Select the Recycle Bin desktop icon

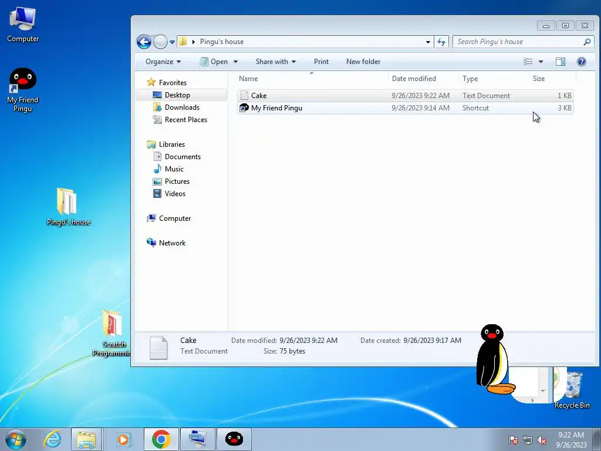click(x=572, y=390)
